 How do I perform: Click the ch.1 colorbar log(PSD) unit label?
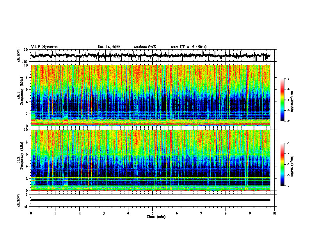point(292,101)
